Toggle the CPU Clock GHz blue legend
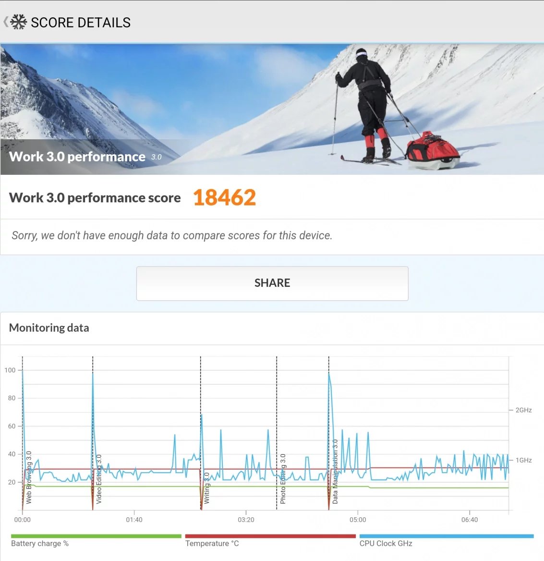The height and width of the screenshot is (561, 544). pos(447,540)
